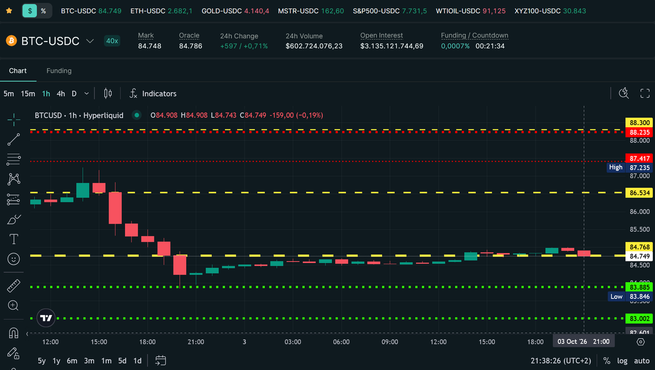Image resolution: width=655 pixels, height=370 pixels.
Task: Click the favorites star icon
Action: pos(9,10)
